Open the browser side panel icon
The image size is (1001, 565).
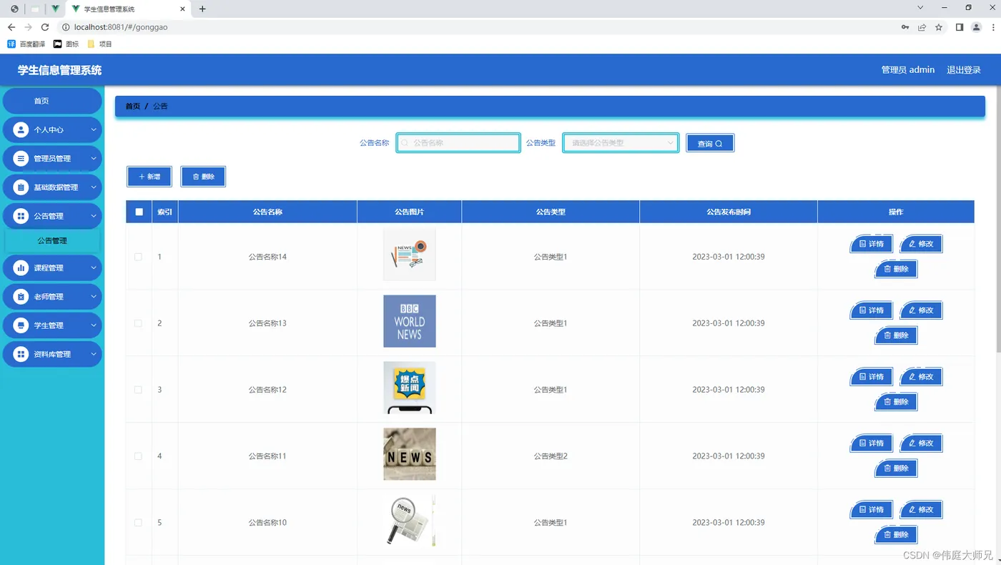click(960, 27)
